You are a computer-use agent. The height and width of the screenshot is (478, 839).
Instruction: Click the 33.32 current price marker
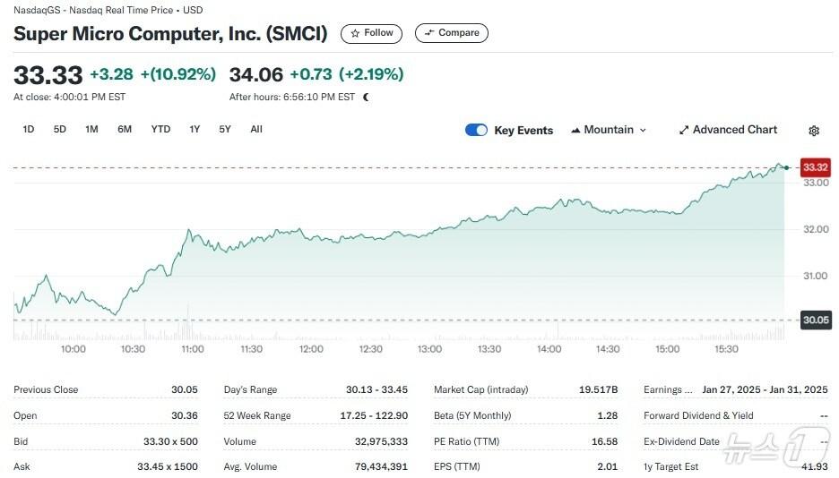click(x=816, y=167)
